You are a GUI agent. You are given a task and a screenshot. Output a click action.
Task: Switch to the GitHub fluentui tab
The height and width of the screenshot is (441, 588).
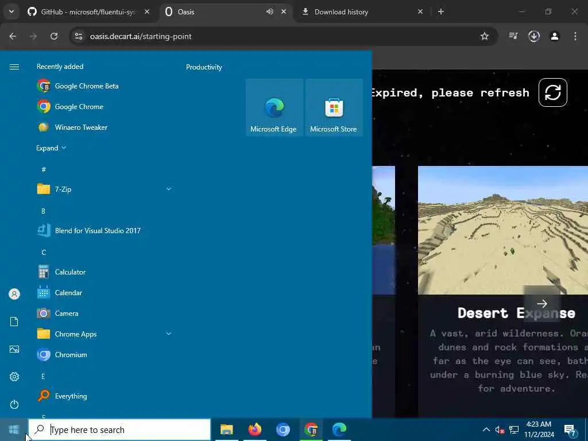point(88,12)
